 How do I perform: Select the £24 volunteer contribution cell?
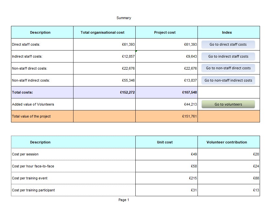coord(229,166)
